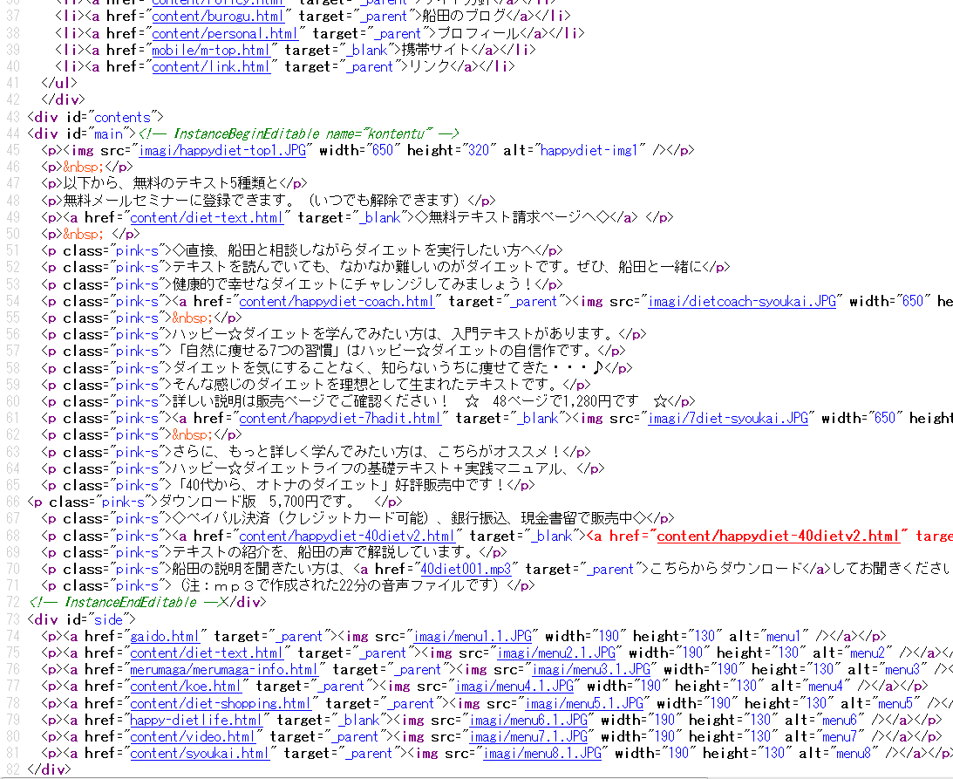
Task: Open the 40diet001.mp3 audio link
Action: (466, 569)
